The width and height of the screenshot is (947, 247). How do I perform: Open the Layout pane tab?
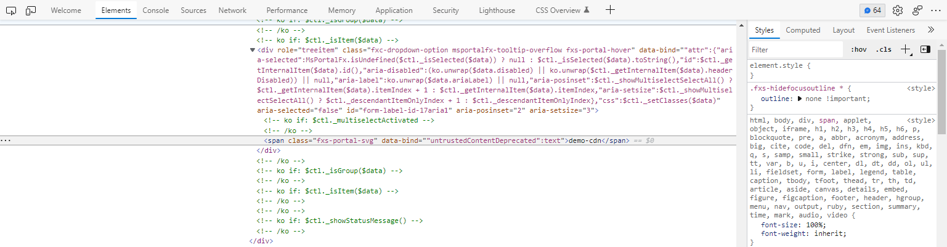pos(843,30)
